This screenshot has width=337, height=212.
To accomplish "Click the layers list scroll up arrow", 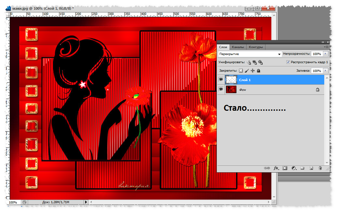I will (x=327, y=78).
